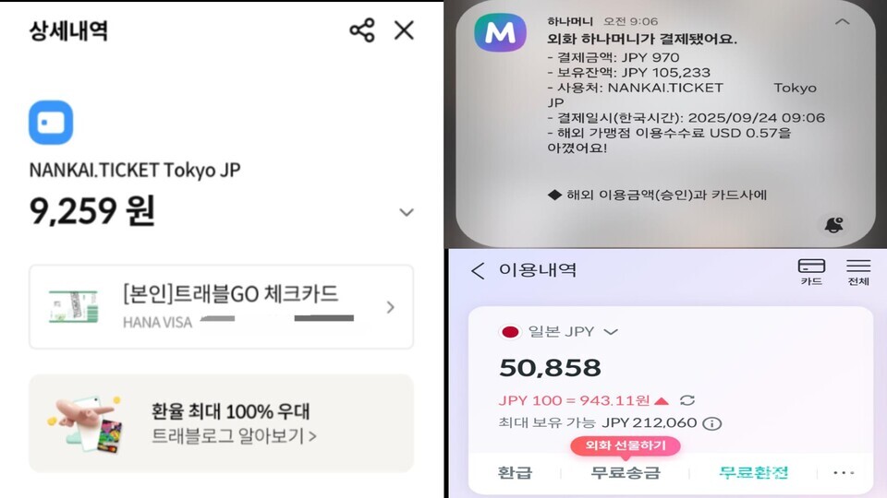887x498 pixels.
Task: Tap the info icon beside 최대 보유 가능
Action: (712, 423)
